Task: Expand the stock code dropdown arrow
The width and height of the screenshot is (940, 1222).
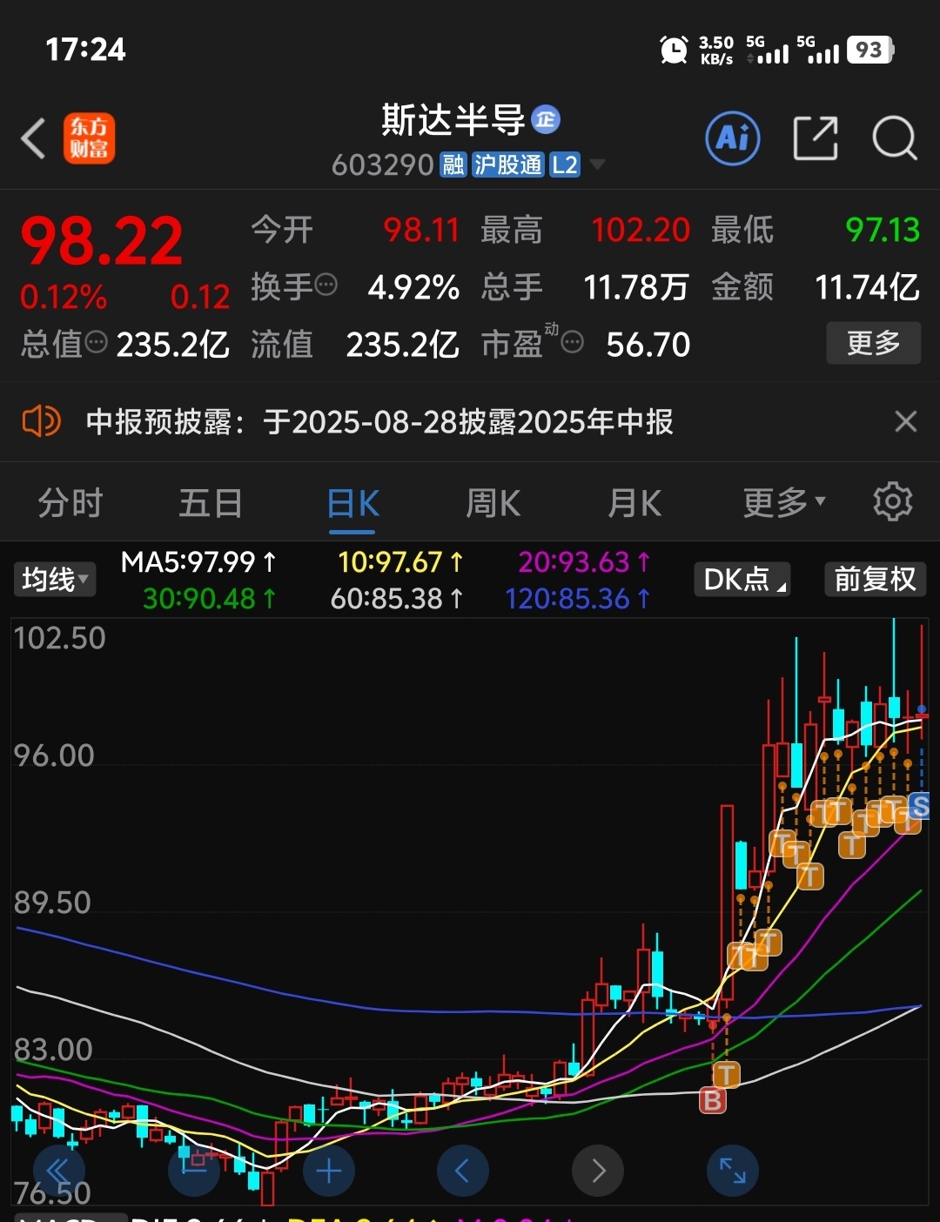Action: (x=597, y=164)
